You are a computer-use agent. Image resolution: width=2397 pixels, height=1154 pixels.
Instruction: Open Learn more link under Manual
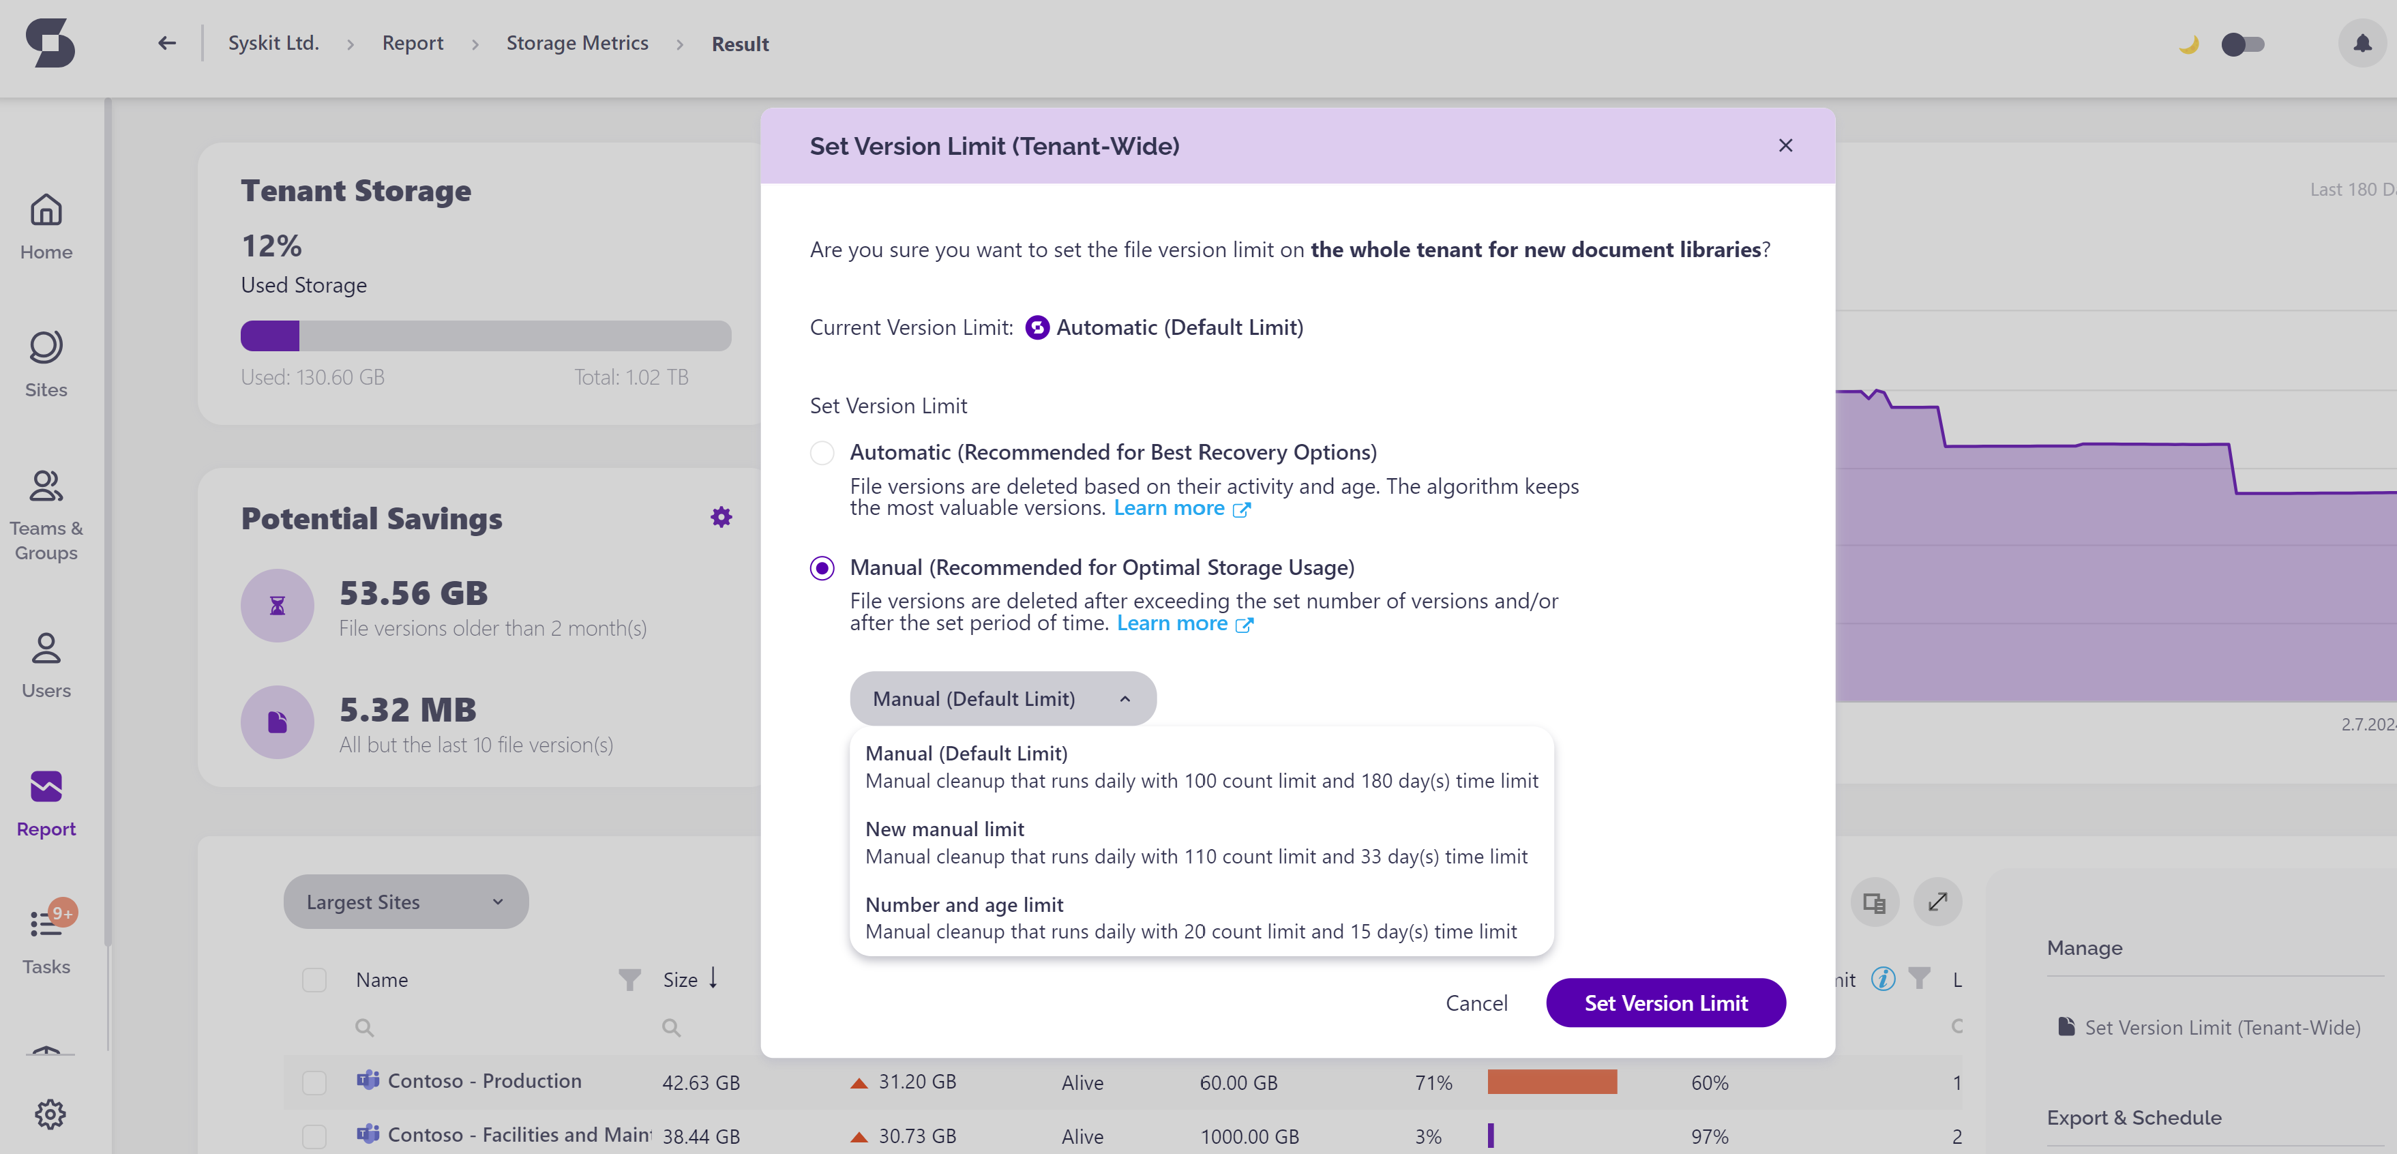pyautogui.click(x=1185, y=623)
